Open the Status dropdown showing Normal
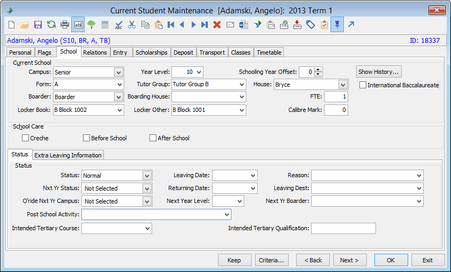The image size is (451, 272). click(x=147, y=176)
